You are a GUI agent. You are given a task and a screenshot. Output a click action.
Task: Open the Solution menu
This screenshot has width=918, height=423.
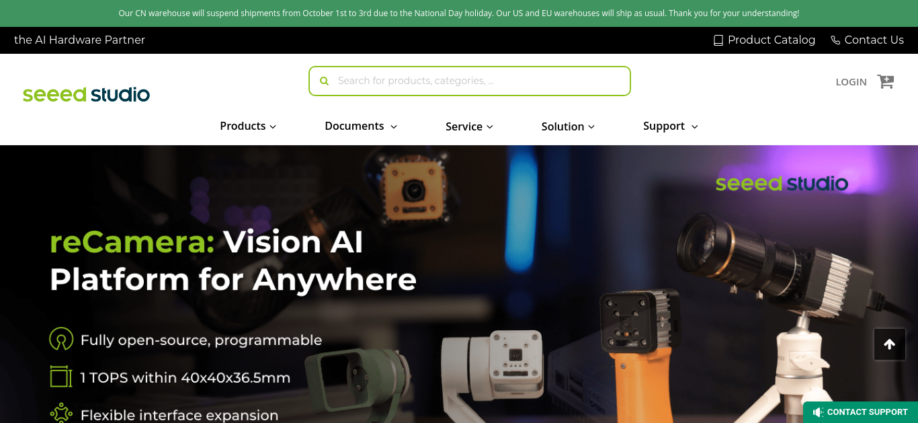point(568,126)
